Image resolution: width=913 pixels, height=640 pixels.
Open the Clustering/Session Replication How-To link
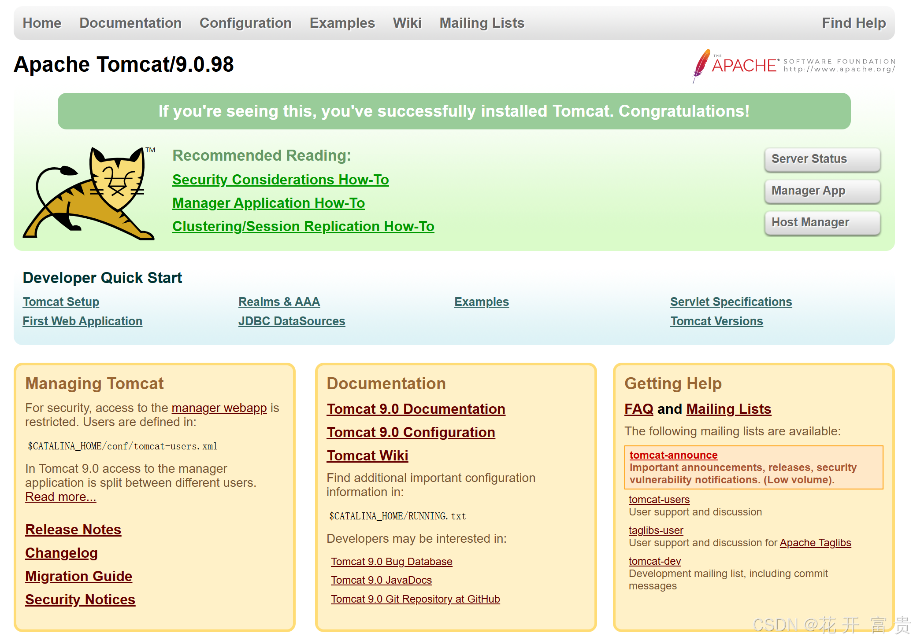pyautogui.click(x=303, y=226)
